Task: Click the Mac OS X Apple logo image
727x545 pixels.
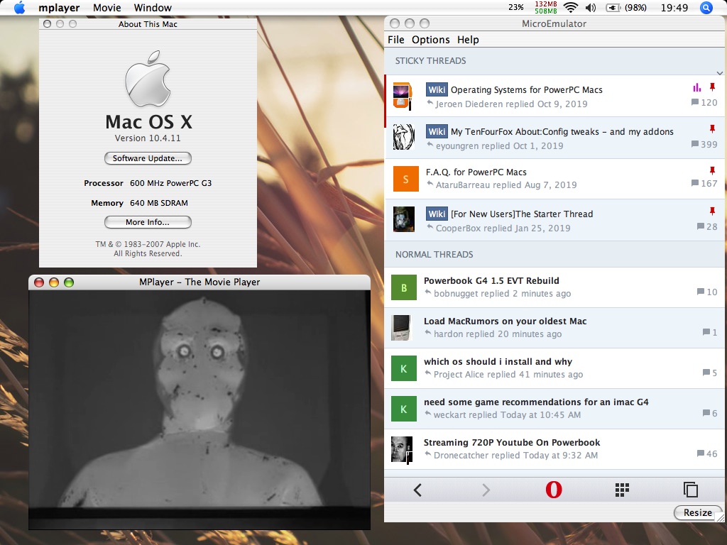Action: [148, 79]
